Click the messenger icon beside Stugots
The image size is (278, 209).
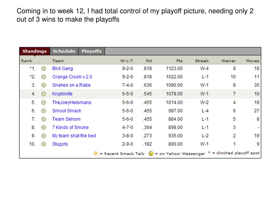pyautogui.click(x=44, y=144)
